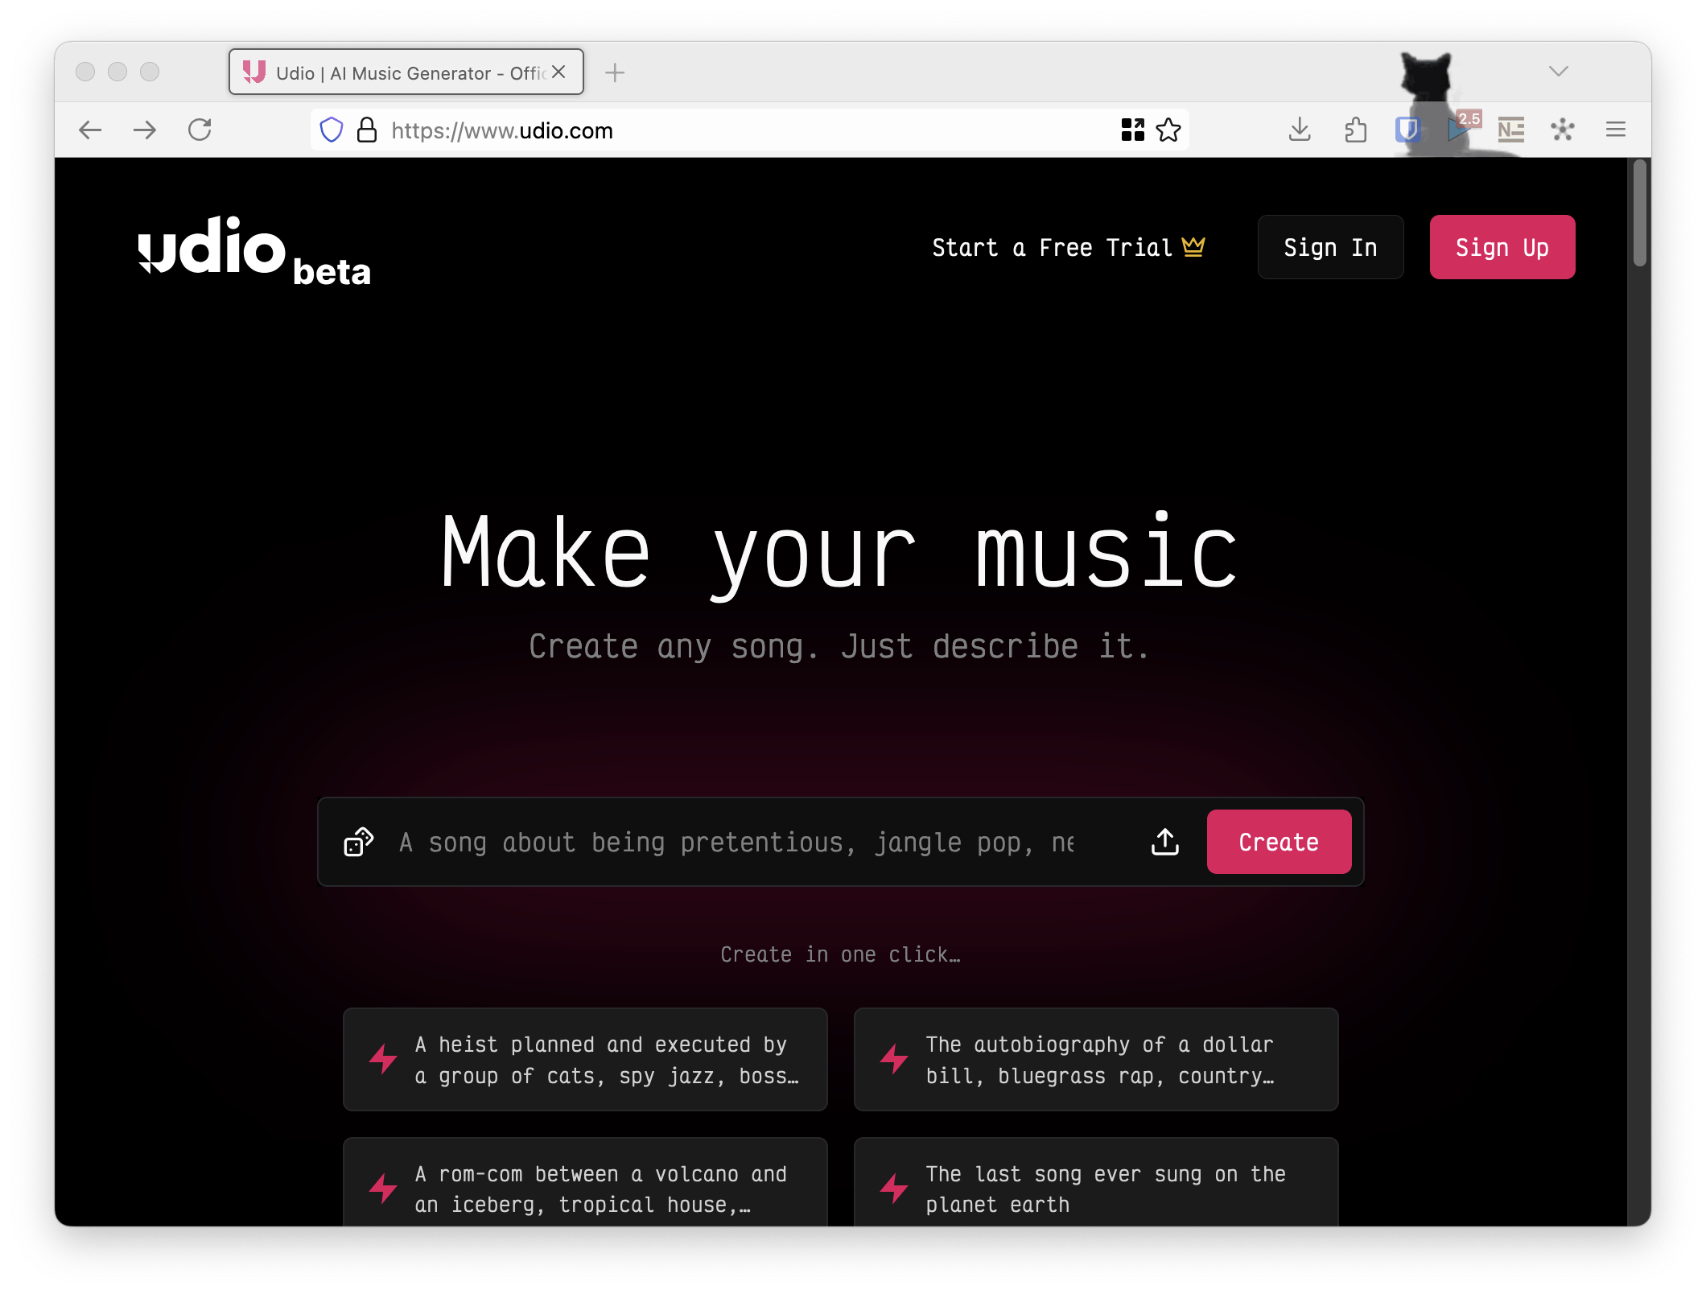
Task: Open a new tab with plus button
Action: pos(615,72)
